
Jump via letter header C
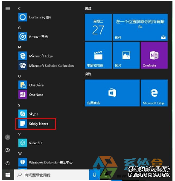(19, 9)
